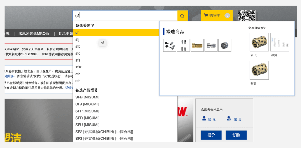
Task: Open 米思米智选MRO品 navigation item
Action: pyautogui.click(x=34, y=33)
